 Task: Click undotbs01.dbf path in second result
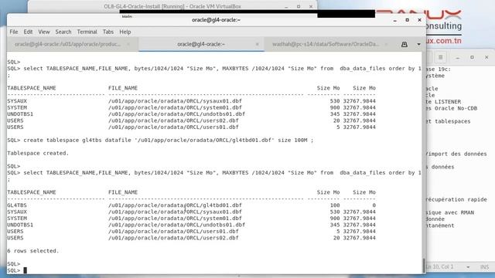176,225
